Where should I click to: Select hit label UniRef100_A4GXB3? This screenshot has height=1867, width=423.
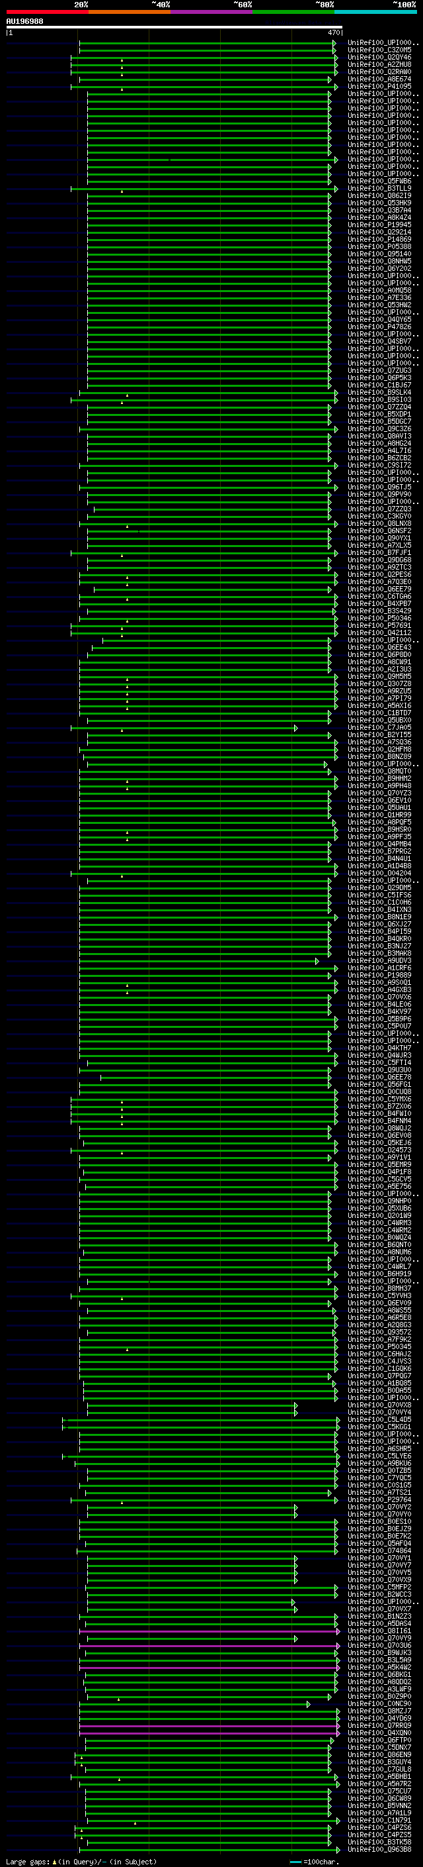[379, 990]
